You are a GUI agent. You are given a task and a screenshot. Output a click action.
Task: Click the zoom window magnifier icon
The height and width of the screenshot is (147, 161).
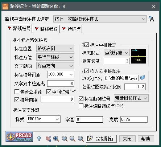pyautogui.click(x=81, y=139)
